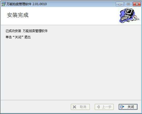Click the installer app icon in title bar
Image resolution: width=142 pixels, height=114 pixels.
[x=3, y=4]
